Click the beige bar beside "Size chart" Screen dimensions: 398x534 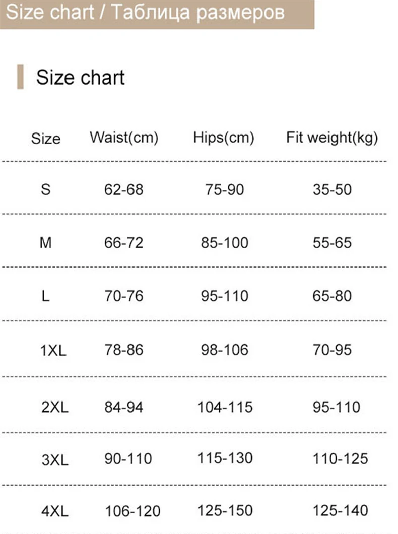(20, 77)
